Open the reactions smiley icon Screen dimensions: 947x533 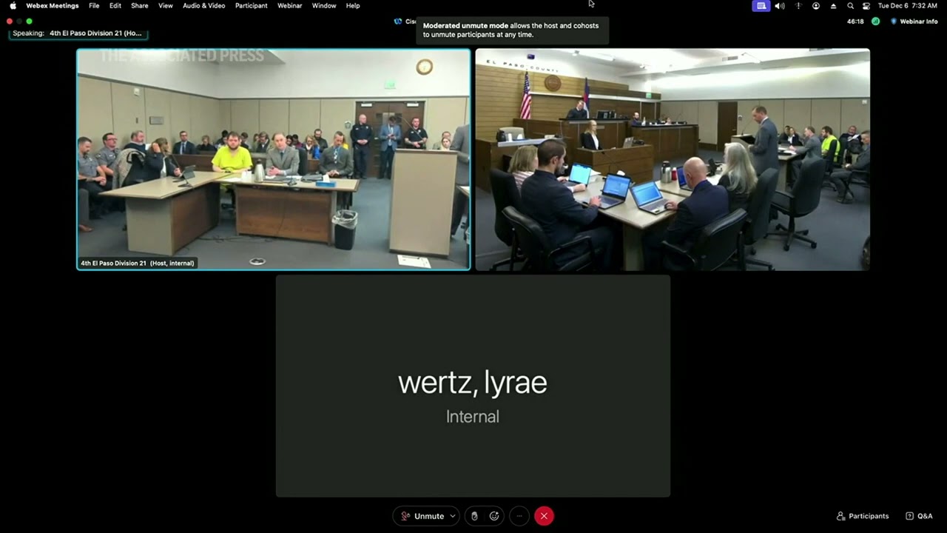click(494, 516)
